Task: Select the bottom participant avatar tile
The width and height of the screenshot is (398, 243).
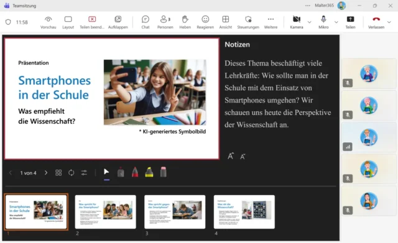Action: (369, 201)
